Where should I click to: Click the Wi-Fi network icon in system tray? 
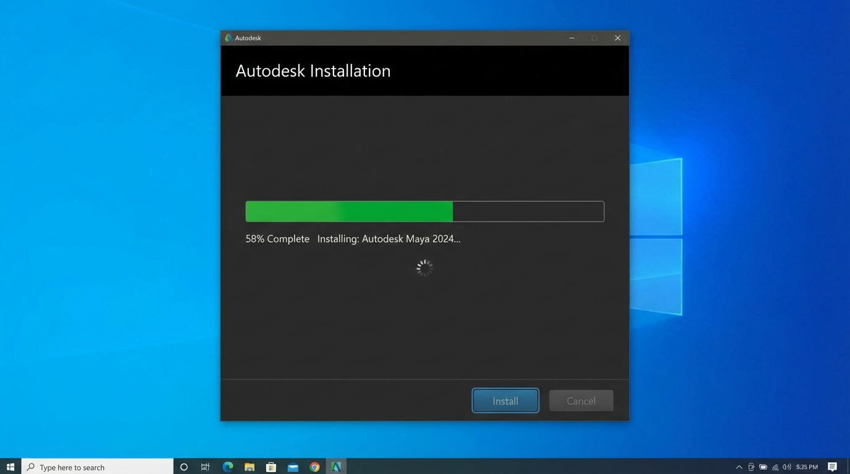click(x=775, y=467)
